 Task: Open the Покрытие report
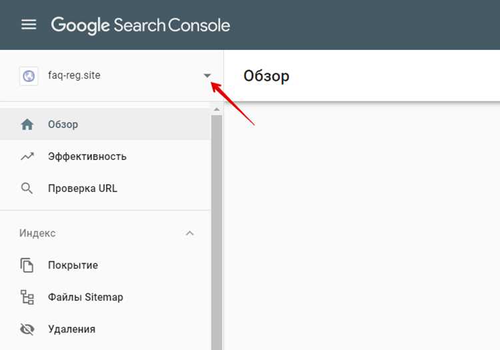click(x=105, y=265)
